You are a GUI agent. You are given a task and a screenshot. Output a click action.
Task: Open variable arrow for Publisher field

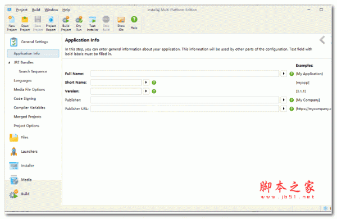coord(284,100)
